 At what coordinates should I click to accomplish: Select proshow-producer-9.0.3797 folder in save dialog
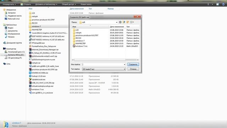[87, 36]
